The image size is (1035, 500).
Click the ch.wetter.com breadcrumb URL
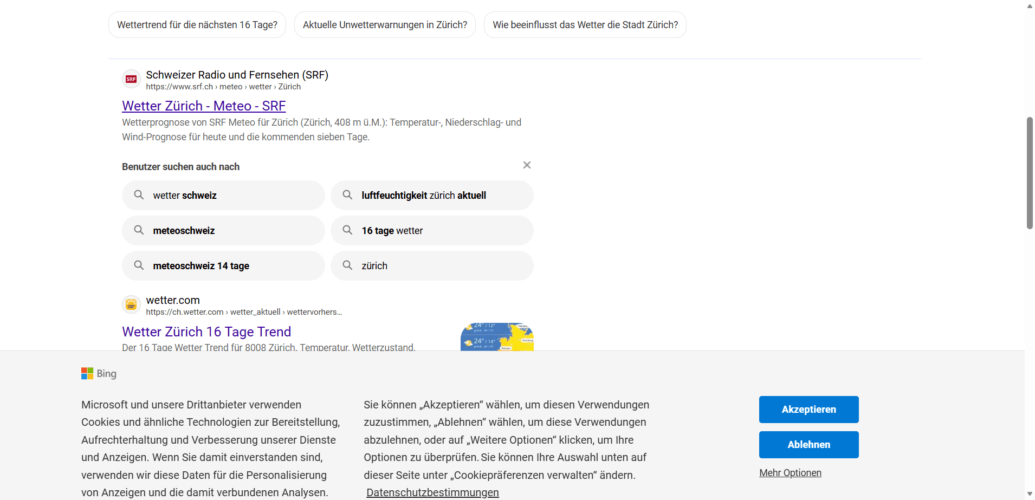244,312
